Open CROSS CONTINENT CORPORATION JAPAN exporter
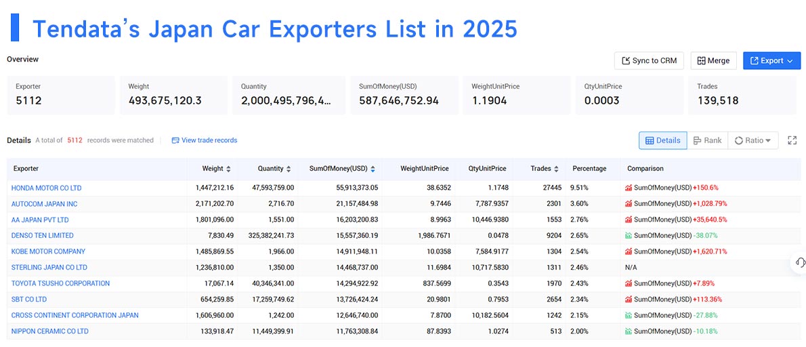 tap(75, 315)
